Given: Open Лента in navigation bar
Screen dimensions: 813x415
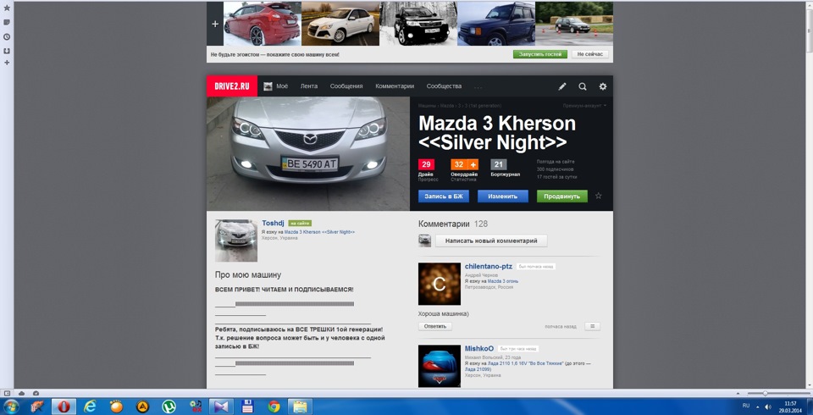Looking at the screenshot, I should (309, 86).
